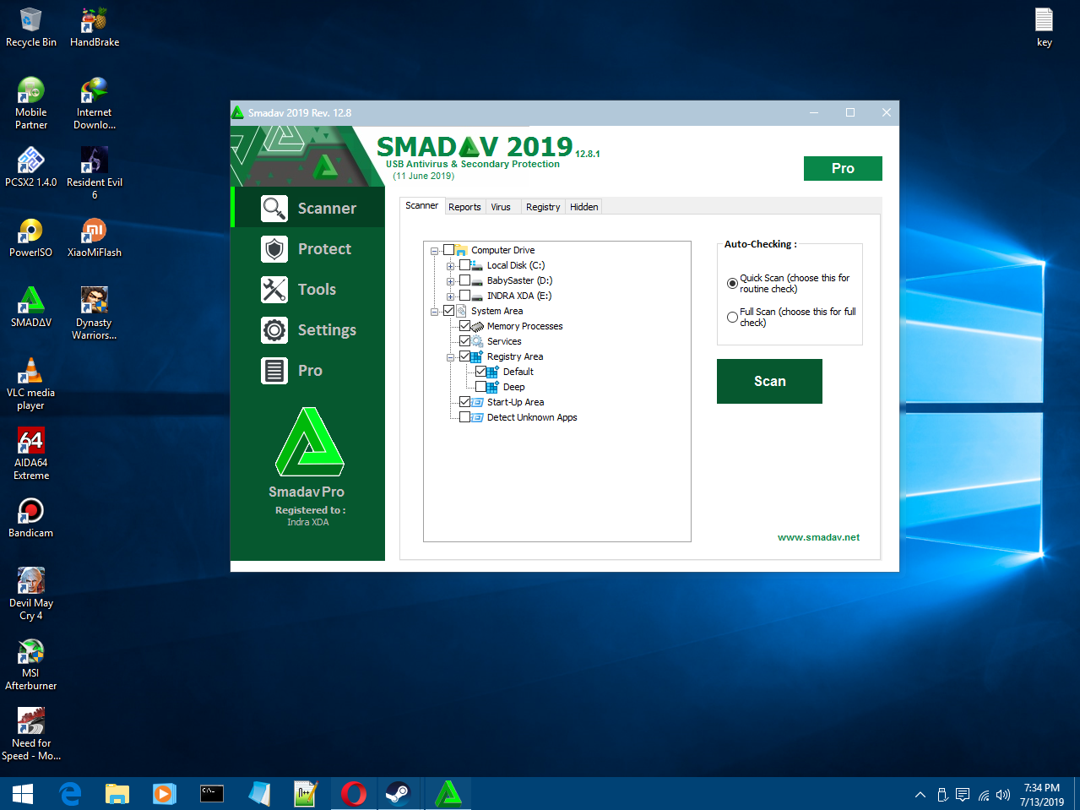
Task: Start scanning with the Scan button
Action: [x=769, y=381]
